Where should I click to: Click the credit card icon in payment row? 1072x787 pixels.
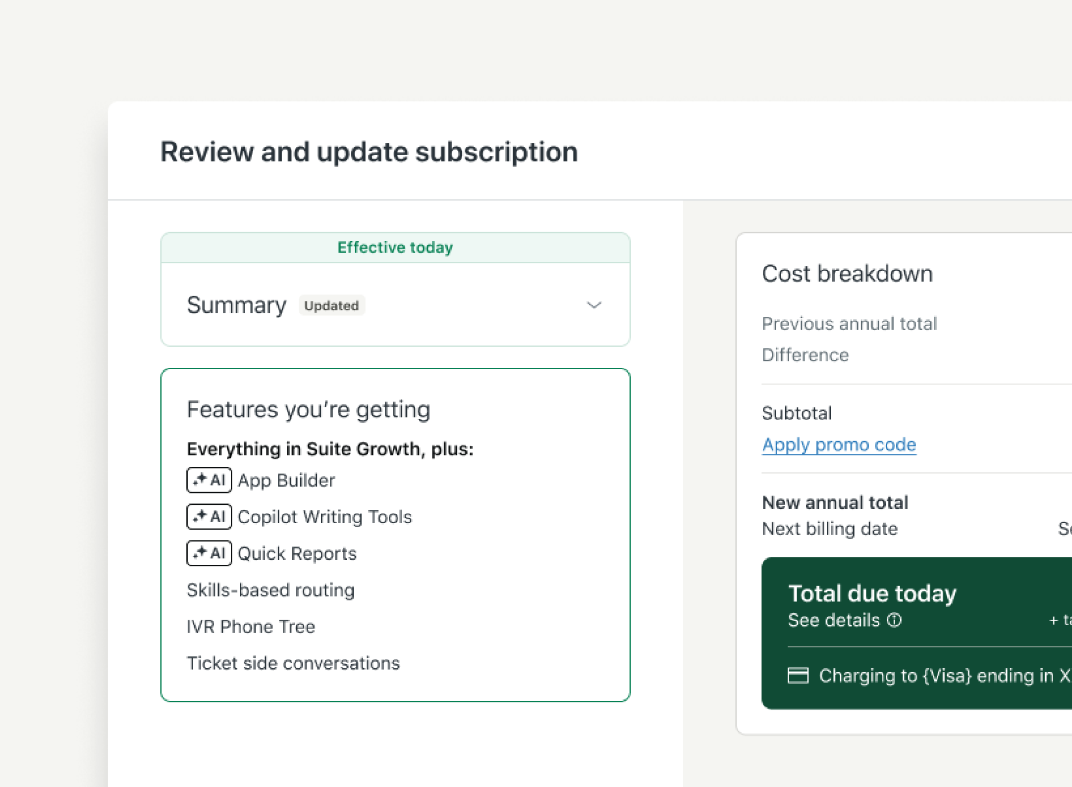pyautogui.click(x=798, y=675)
